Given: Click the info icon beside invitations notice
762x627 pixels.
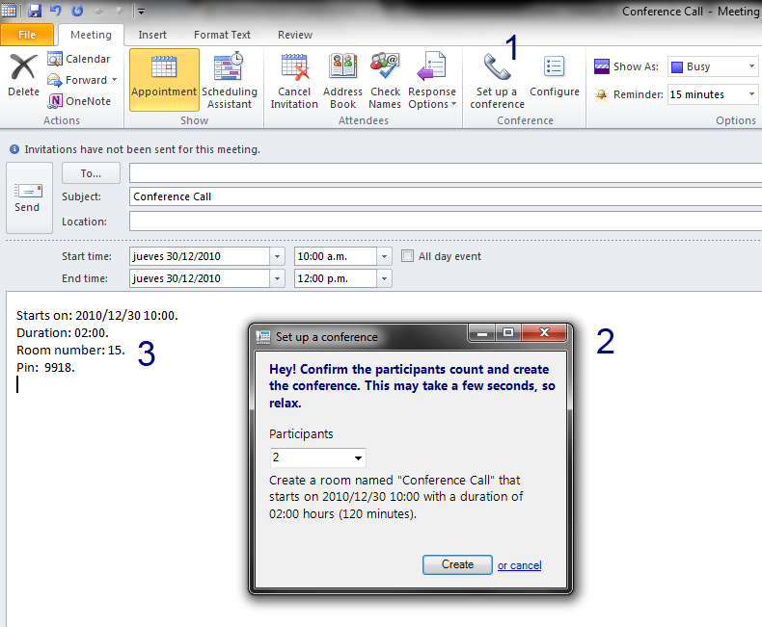Looking at the screenshot, I should tap(14, 149).
